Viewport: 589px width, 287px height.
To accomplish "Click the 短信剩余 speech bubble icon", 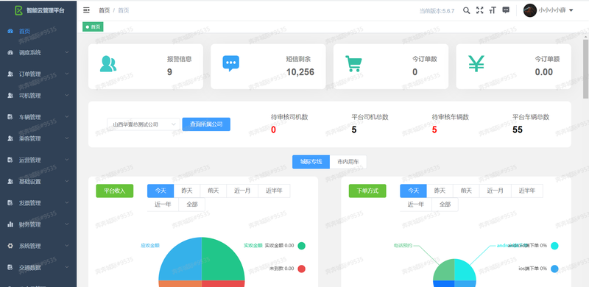I will (x=230, y=64).
